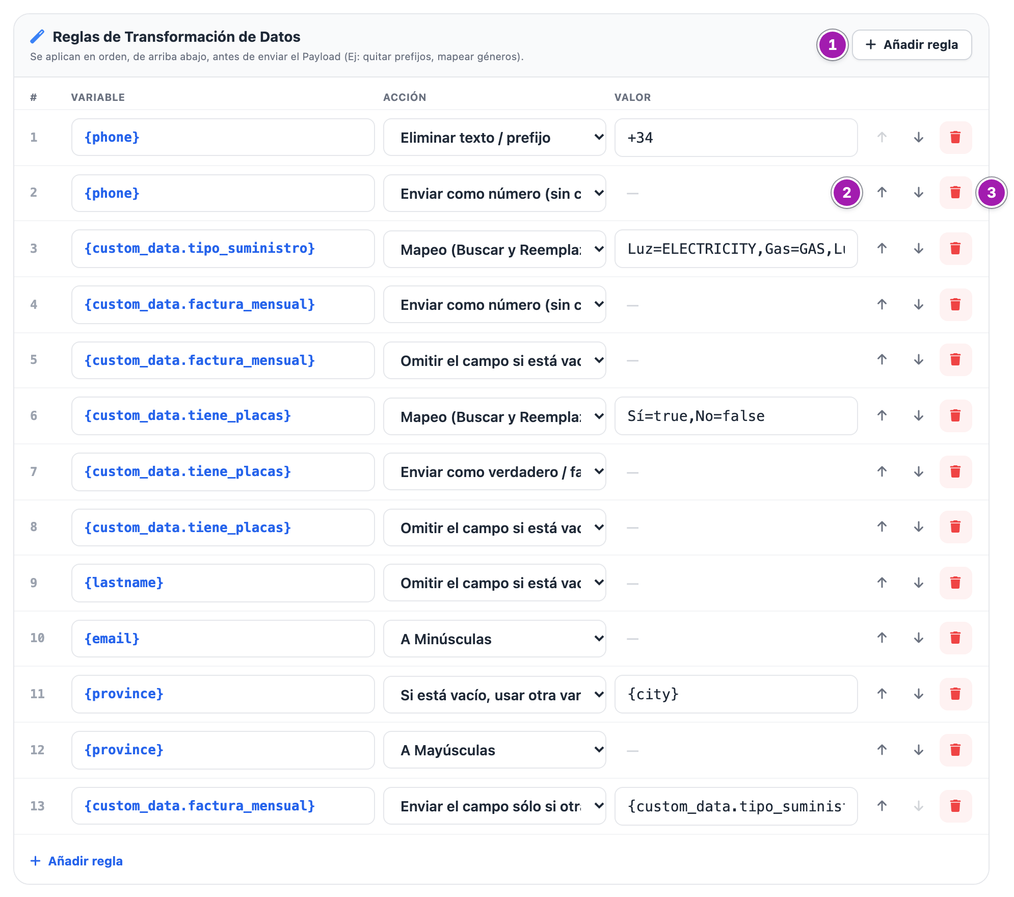Open rule 5 'Omitir el campo' dropdown
The width and height of the screenshot is (1014, 897).
(x=494, y=360)
